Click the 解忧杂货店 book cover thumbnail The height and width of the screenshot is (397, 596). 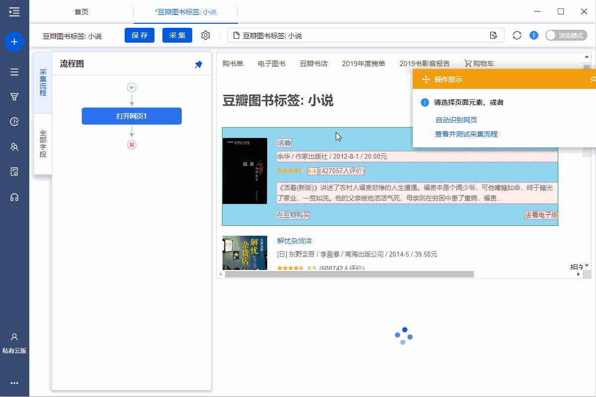tap(245, 253)
